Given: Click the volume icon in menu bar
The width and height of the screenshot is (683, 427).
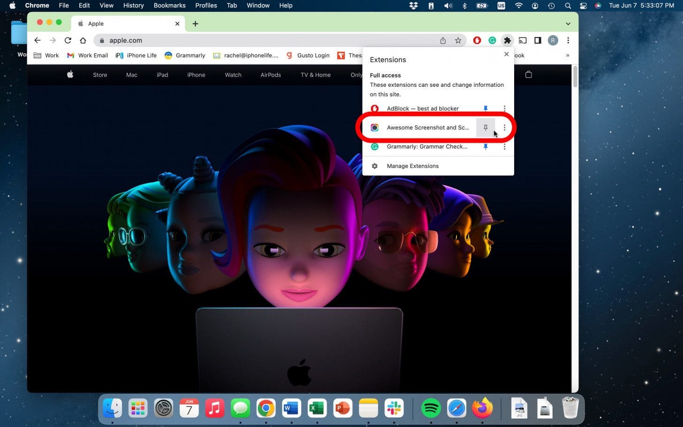Looking at the screenshot, I should (x=448, y=6).
